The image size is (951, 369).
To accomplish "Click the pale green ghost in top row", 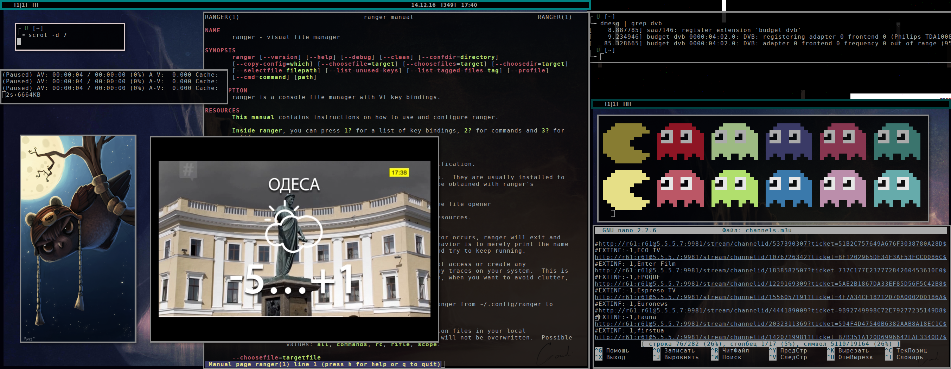I will pos(734,142).
